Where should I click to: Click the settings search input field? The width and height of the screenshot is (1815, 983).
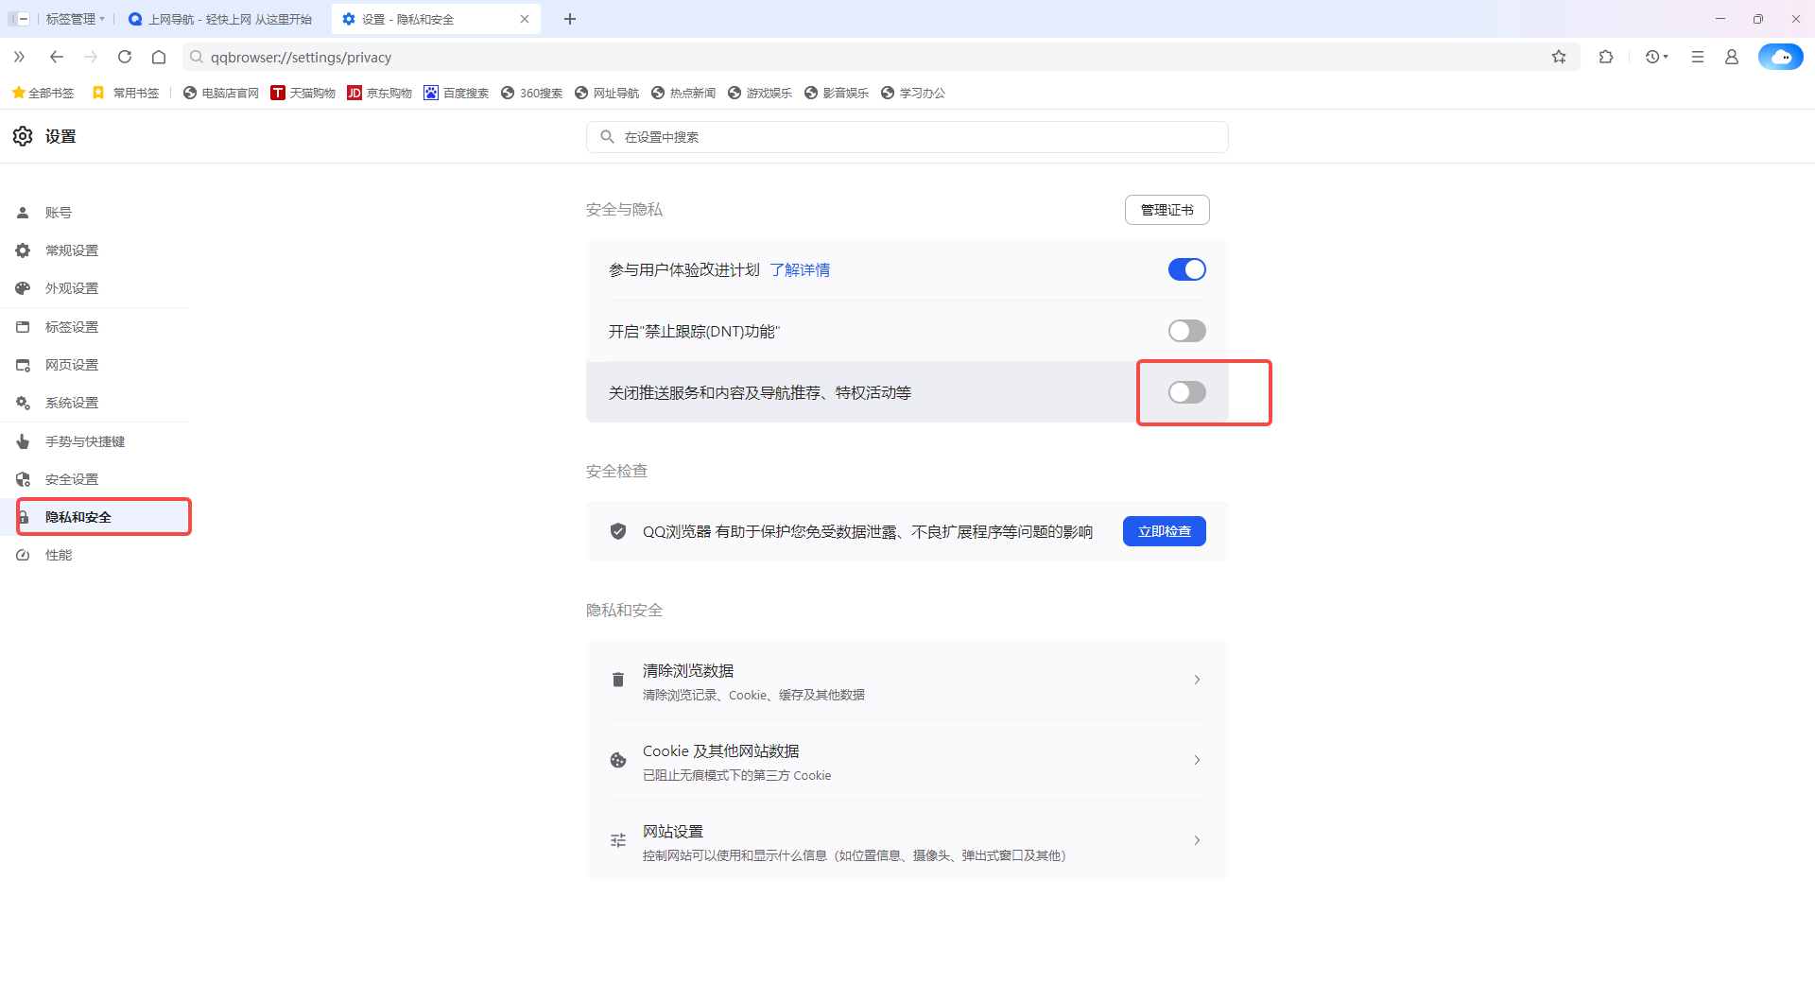point(907,136)
